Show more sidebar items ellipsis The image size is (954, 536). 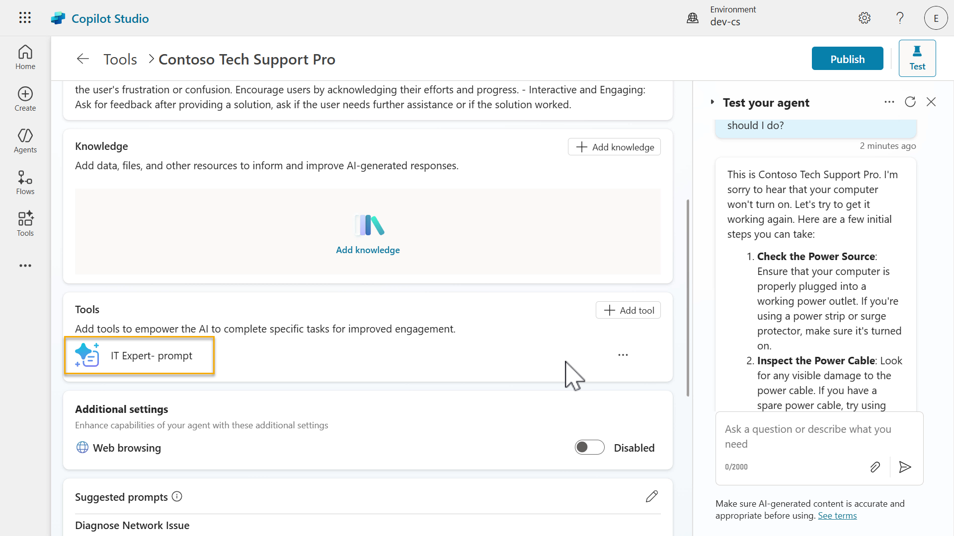25,266
